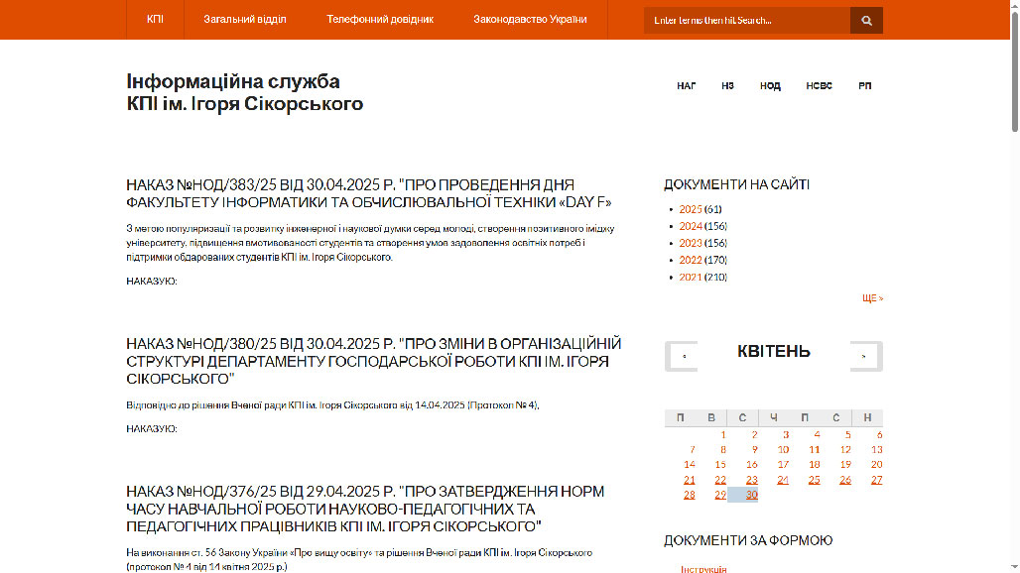This screenshot has height=573, width=1020.
Task: Open the КПІ menu item
Action: coord(155,19)
